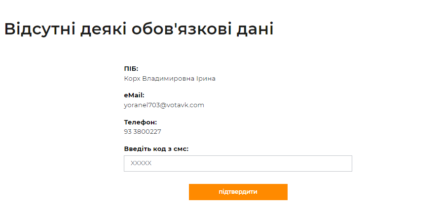Viewport: 443px width, 209px height.
Task: Click the ПІБ label
Action: (x=131, y=68)
